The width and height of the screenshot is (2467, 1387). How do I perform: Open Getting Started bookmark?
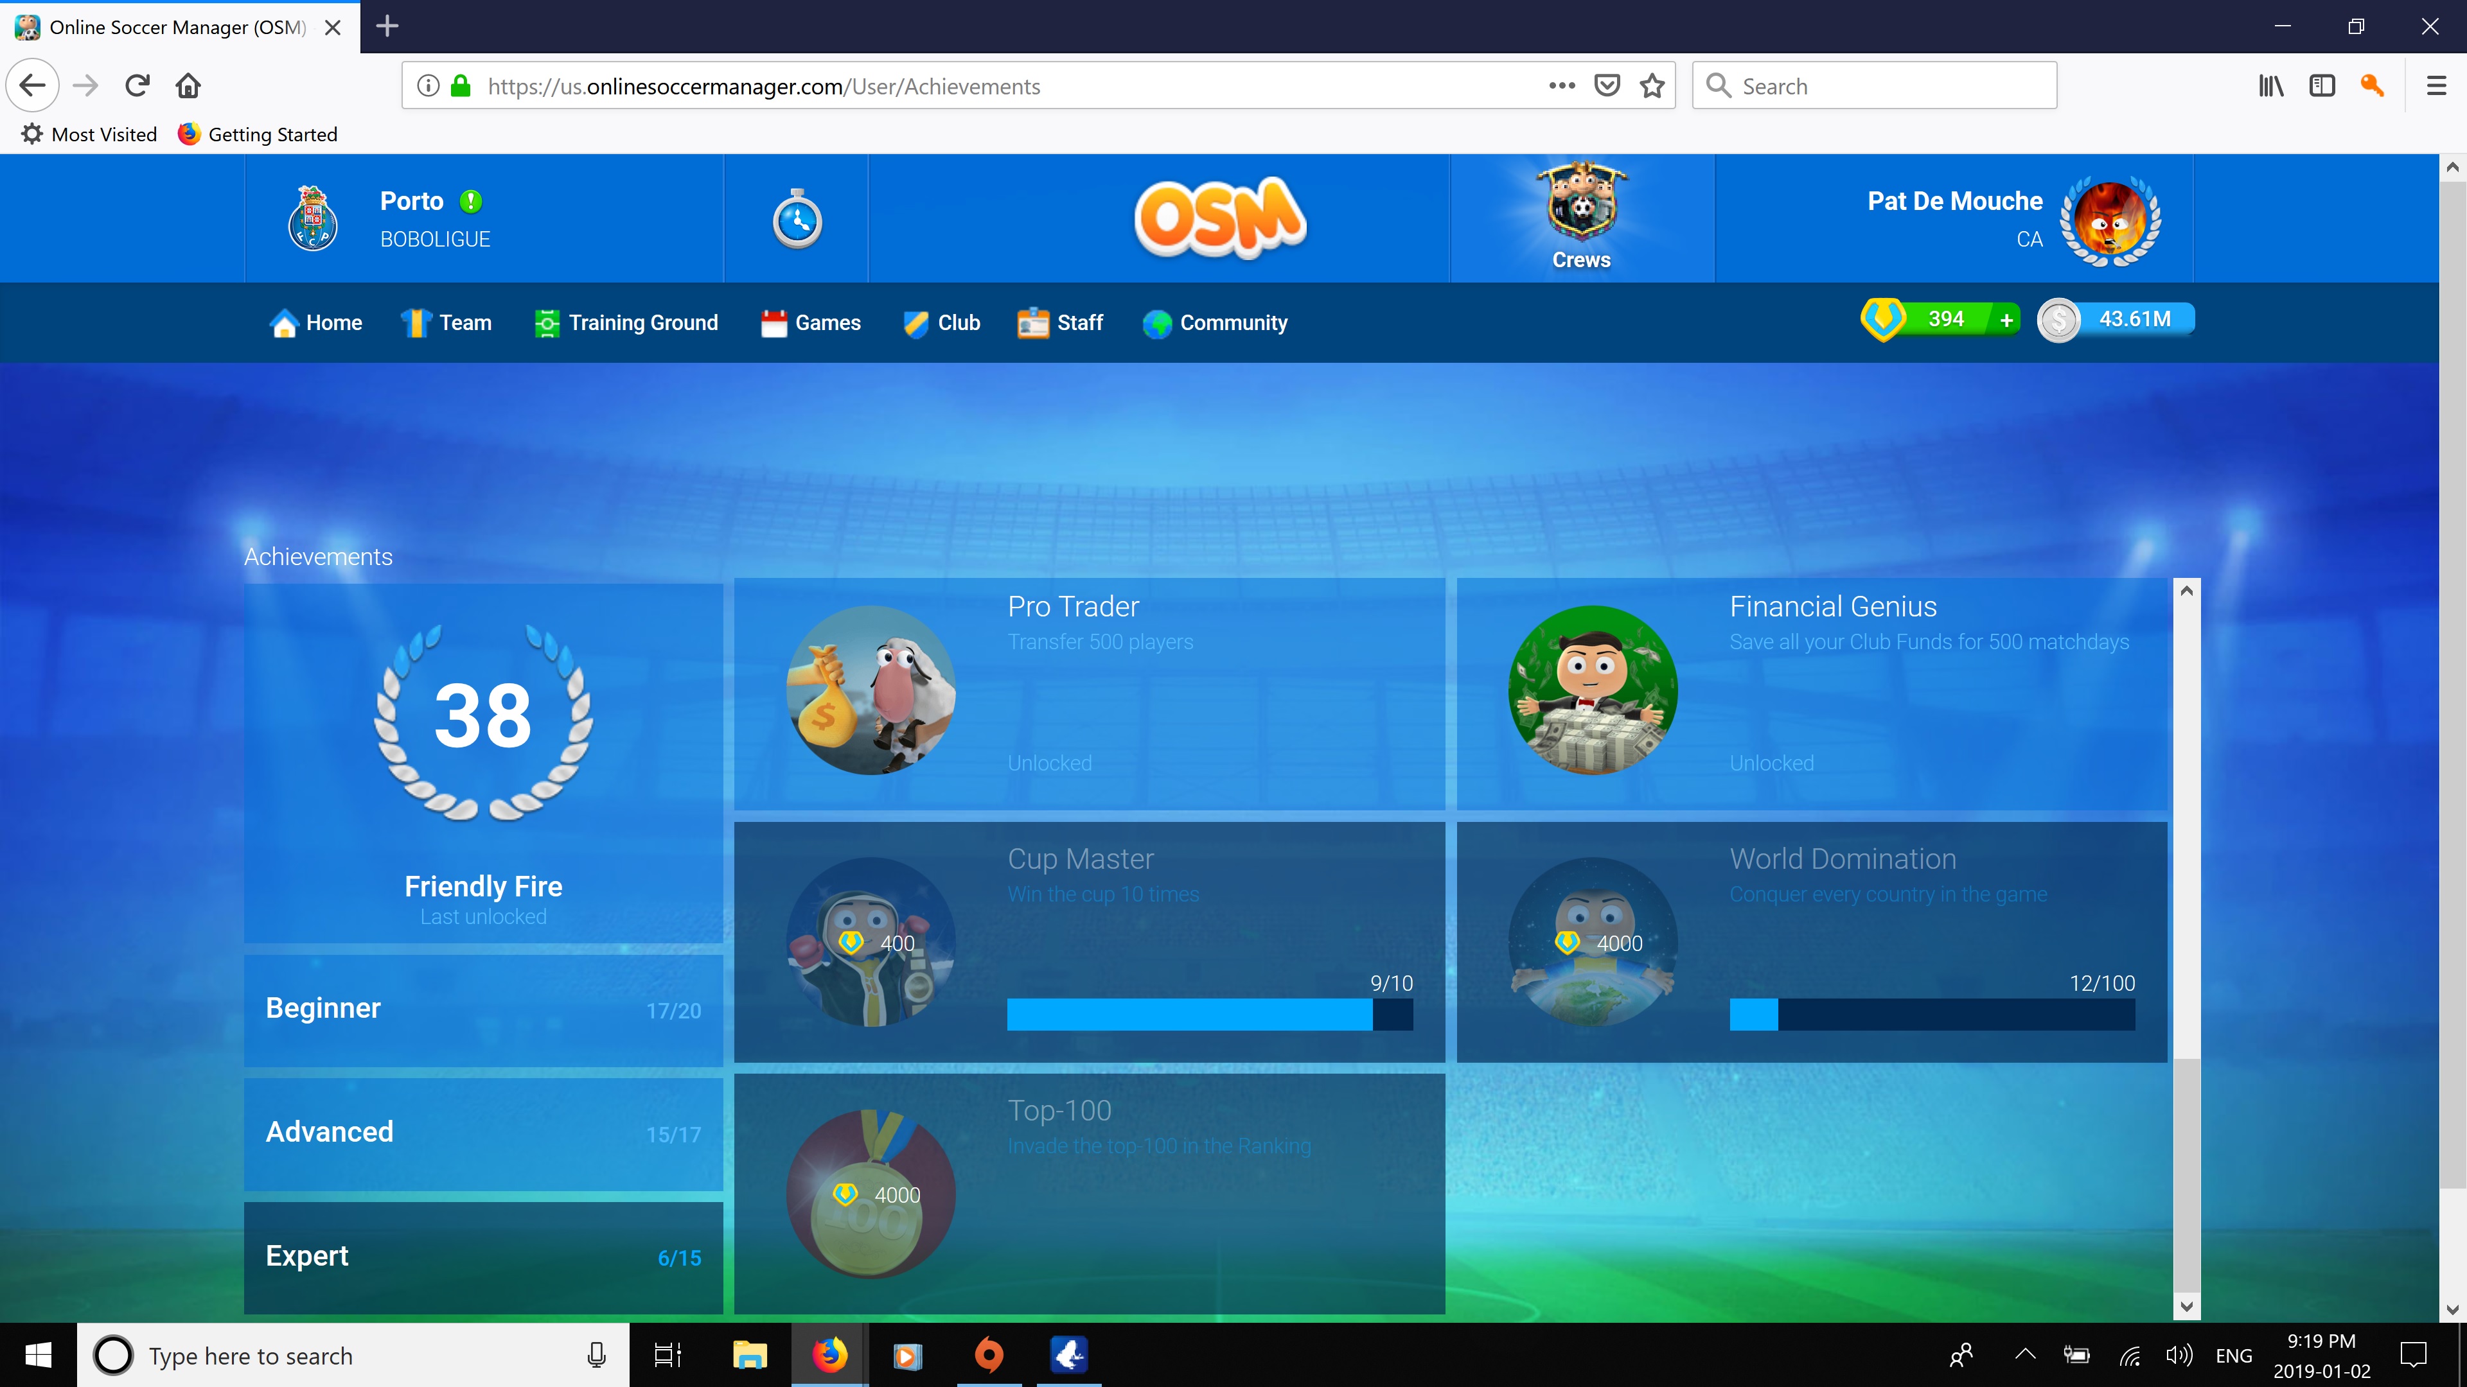pyautogui.click(x=258, y=134)
